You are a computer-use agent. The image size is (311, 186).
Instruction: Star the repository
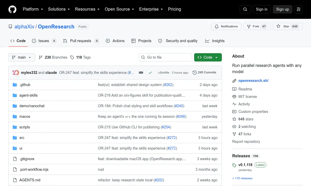tap(288, 26)
